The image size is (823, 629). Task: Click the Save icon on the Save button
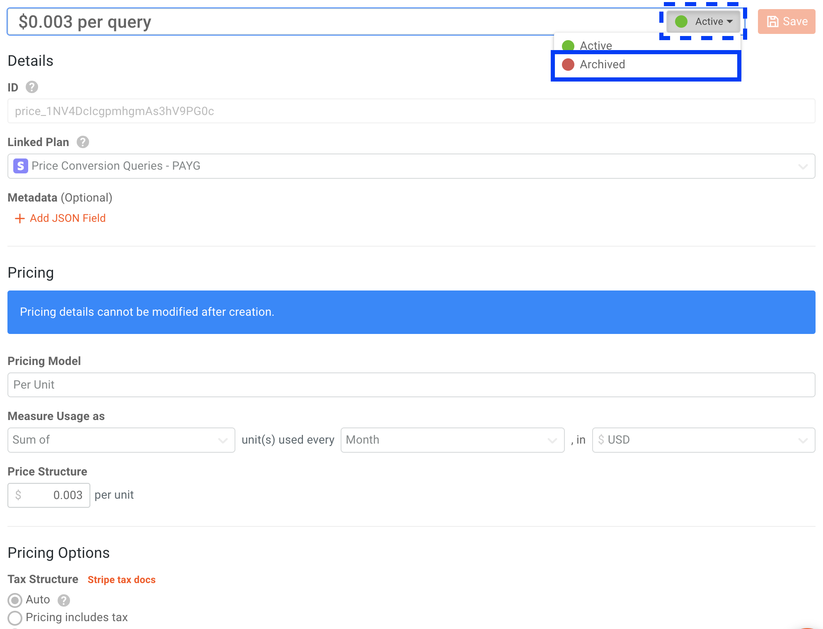click(x=773, y=21)
